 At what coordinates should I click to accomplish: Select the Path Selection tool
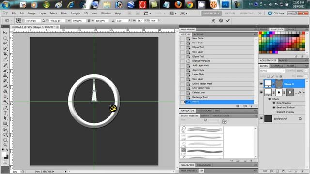pyautogui.click(x=5, y=118)
